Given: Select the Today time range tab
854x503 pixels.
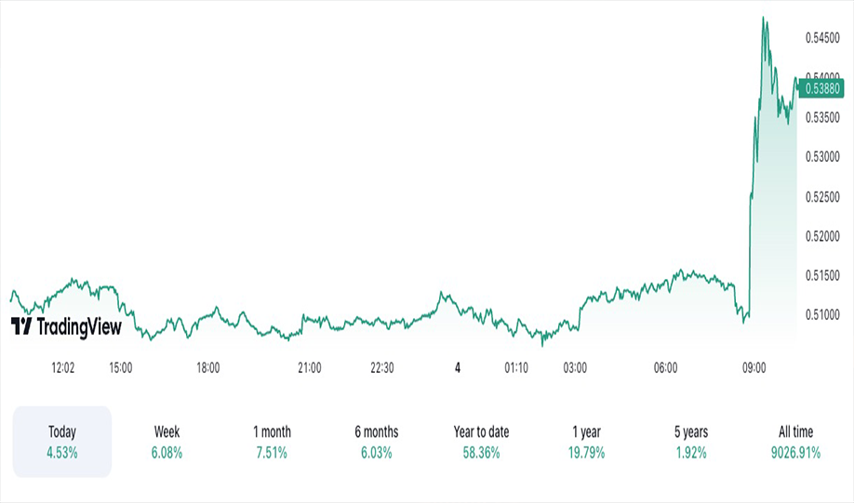Looking at the screenshot, I should [x=62, y=442].
